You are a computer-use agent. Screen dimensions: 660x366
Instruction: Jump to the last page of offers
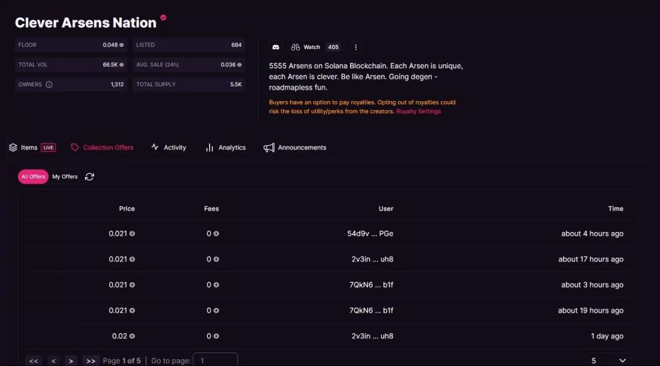point(91,360)
